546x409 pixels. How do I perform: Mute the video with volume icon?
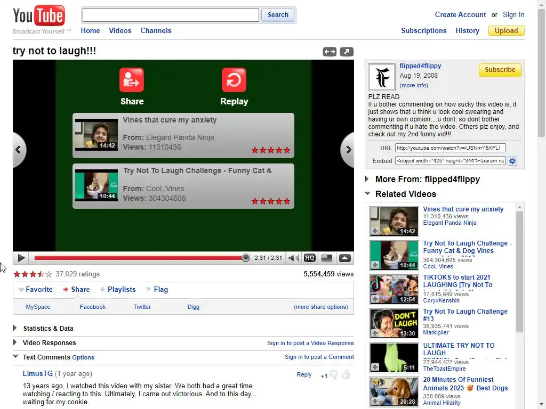tap(294, 258)
